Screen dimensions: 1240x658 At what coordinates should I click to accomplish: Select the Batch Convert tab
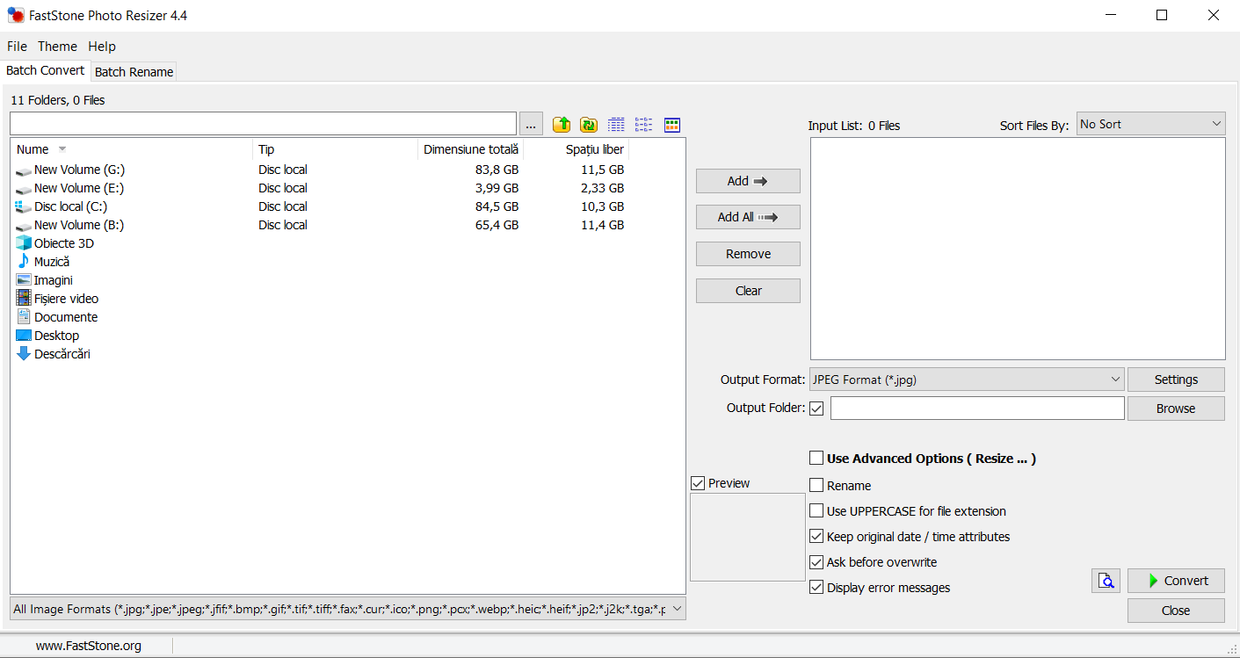[x=46, y=70]
